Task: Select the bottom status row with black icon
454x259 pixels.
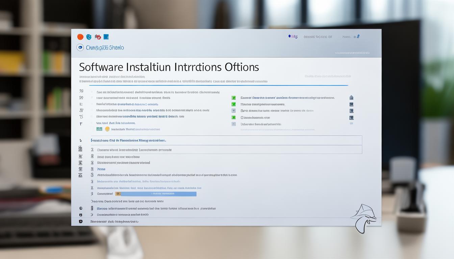Action: [114, 222]
